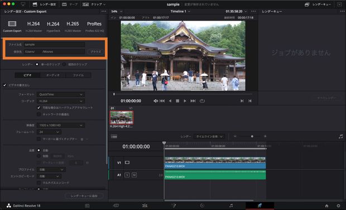Screen dimensions: 346x210
Task: Choose the H.264 Master preset
Action: click(x=33, y=26)
